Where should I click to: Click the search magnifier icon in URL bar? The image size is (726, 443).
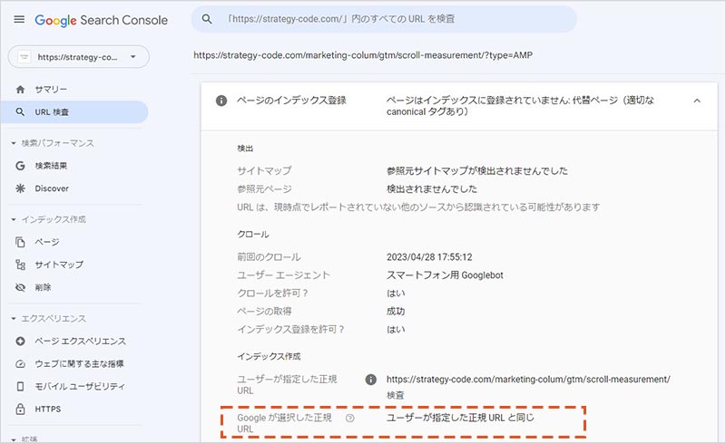pyautogui.click(x=207, y=19)
